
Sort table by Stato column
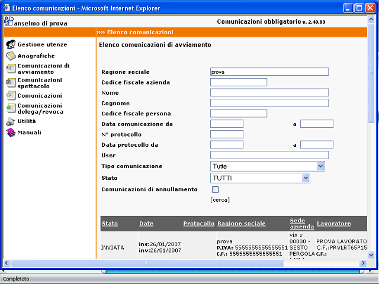[110, 224]
